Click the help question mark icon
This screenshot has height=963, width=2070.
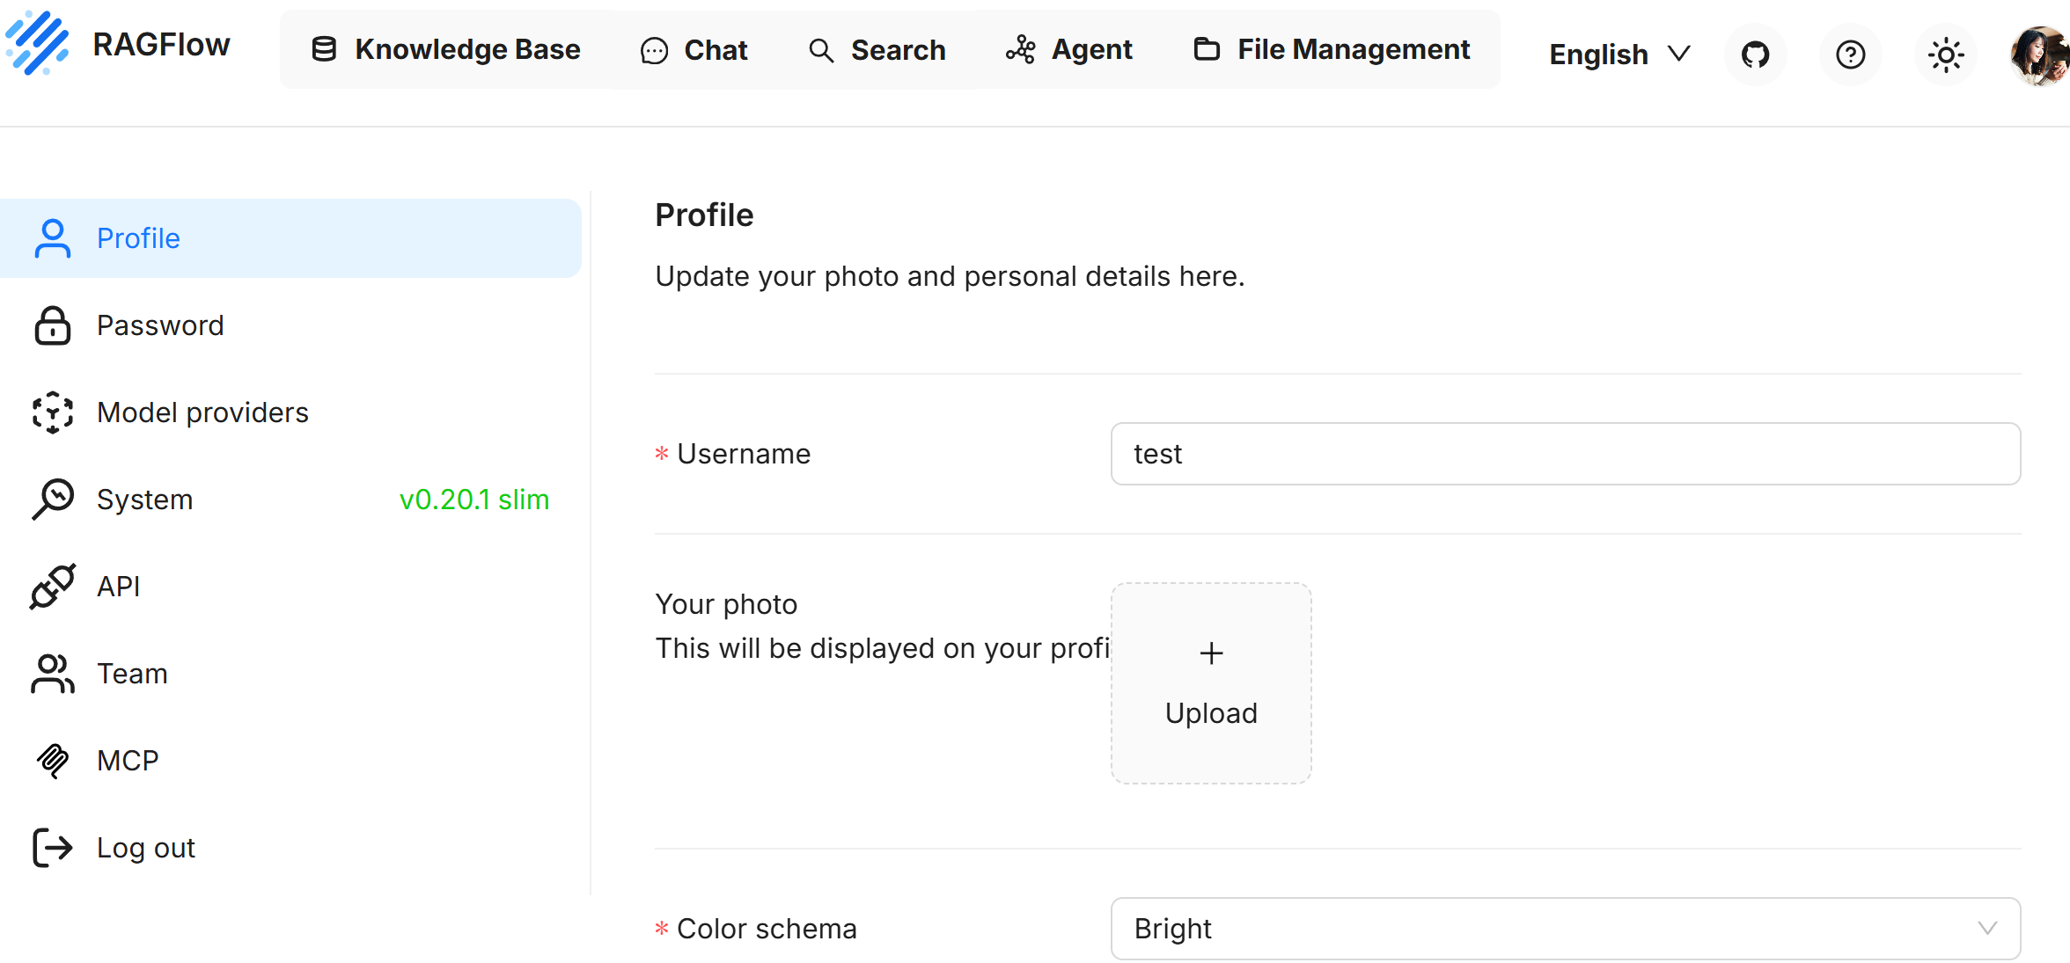coord(1850,55)
